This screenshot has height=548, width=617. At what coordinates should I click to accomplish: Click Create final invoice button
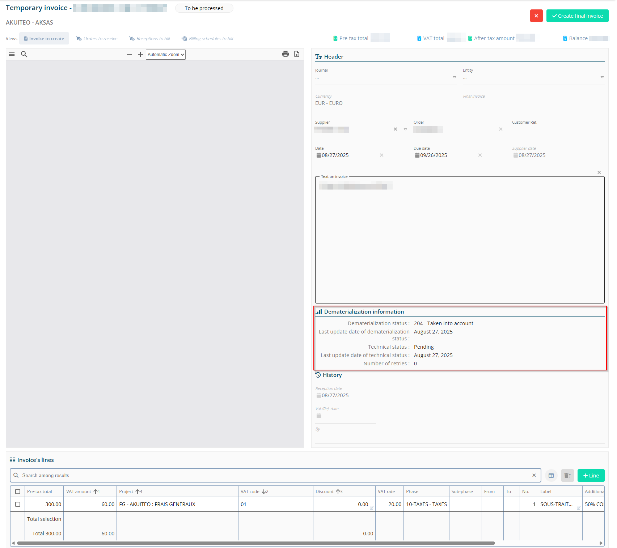point(577,16)
